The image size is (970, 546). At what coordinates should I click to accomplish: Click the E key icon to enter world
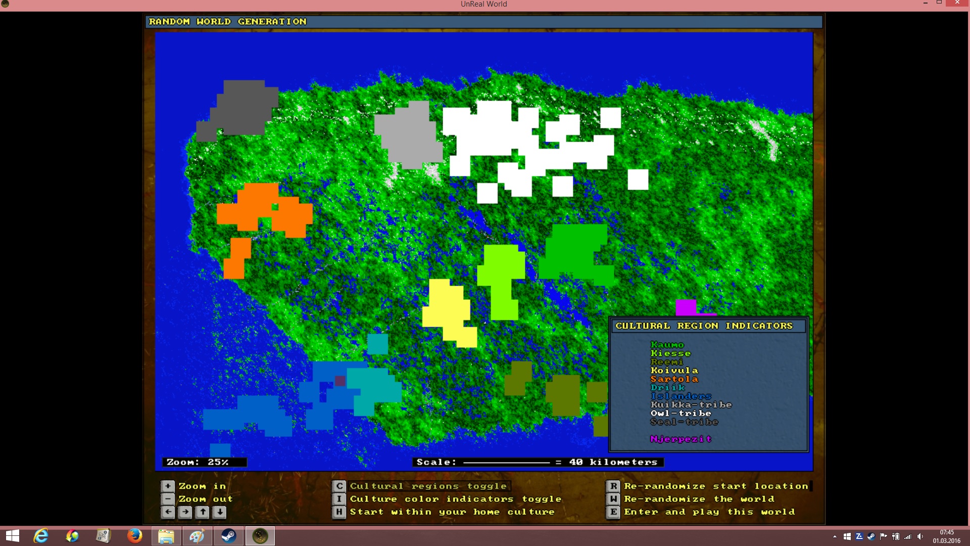pos(613,512)
